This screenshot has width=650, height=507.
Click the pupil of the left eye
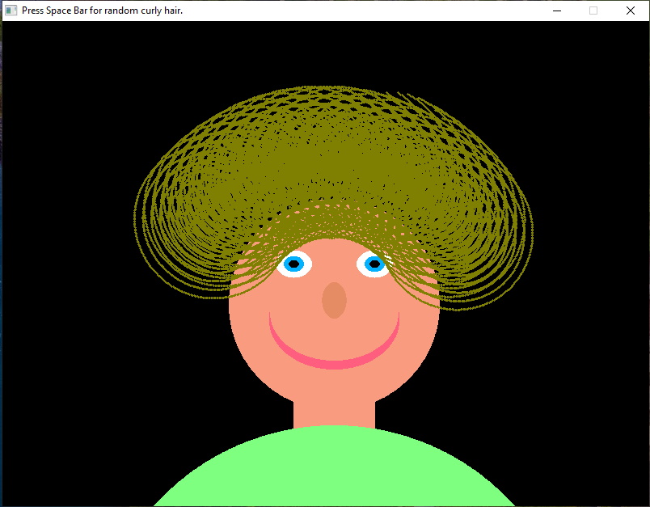coord(294,264)
